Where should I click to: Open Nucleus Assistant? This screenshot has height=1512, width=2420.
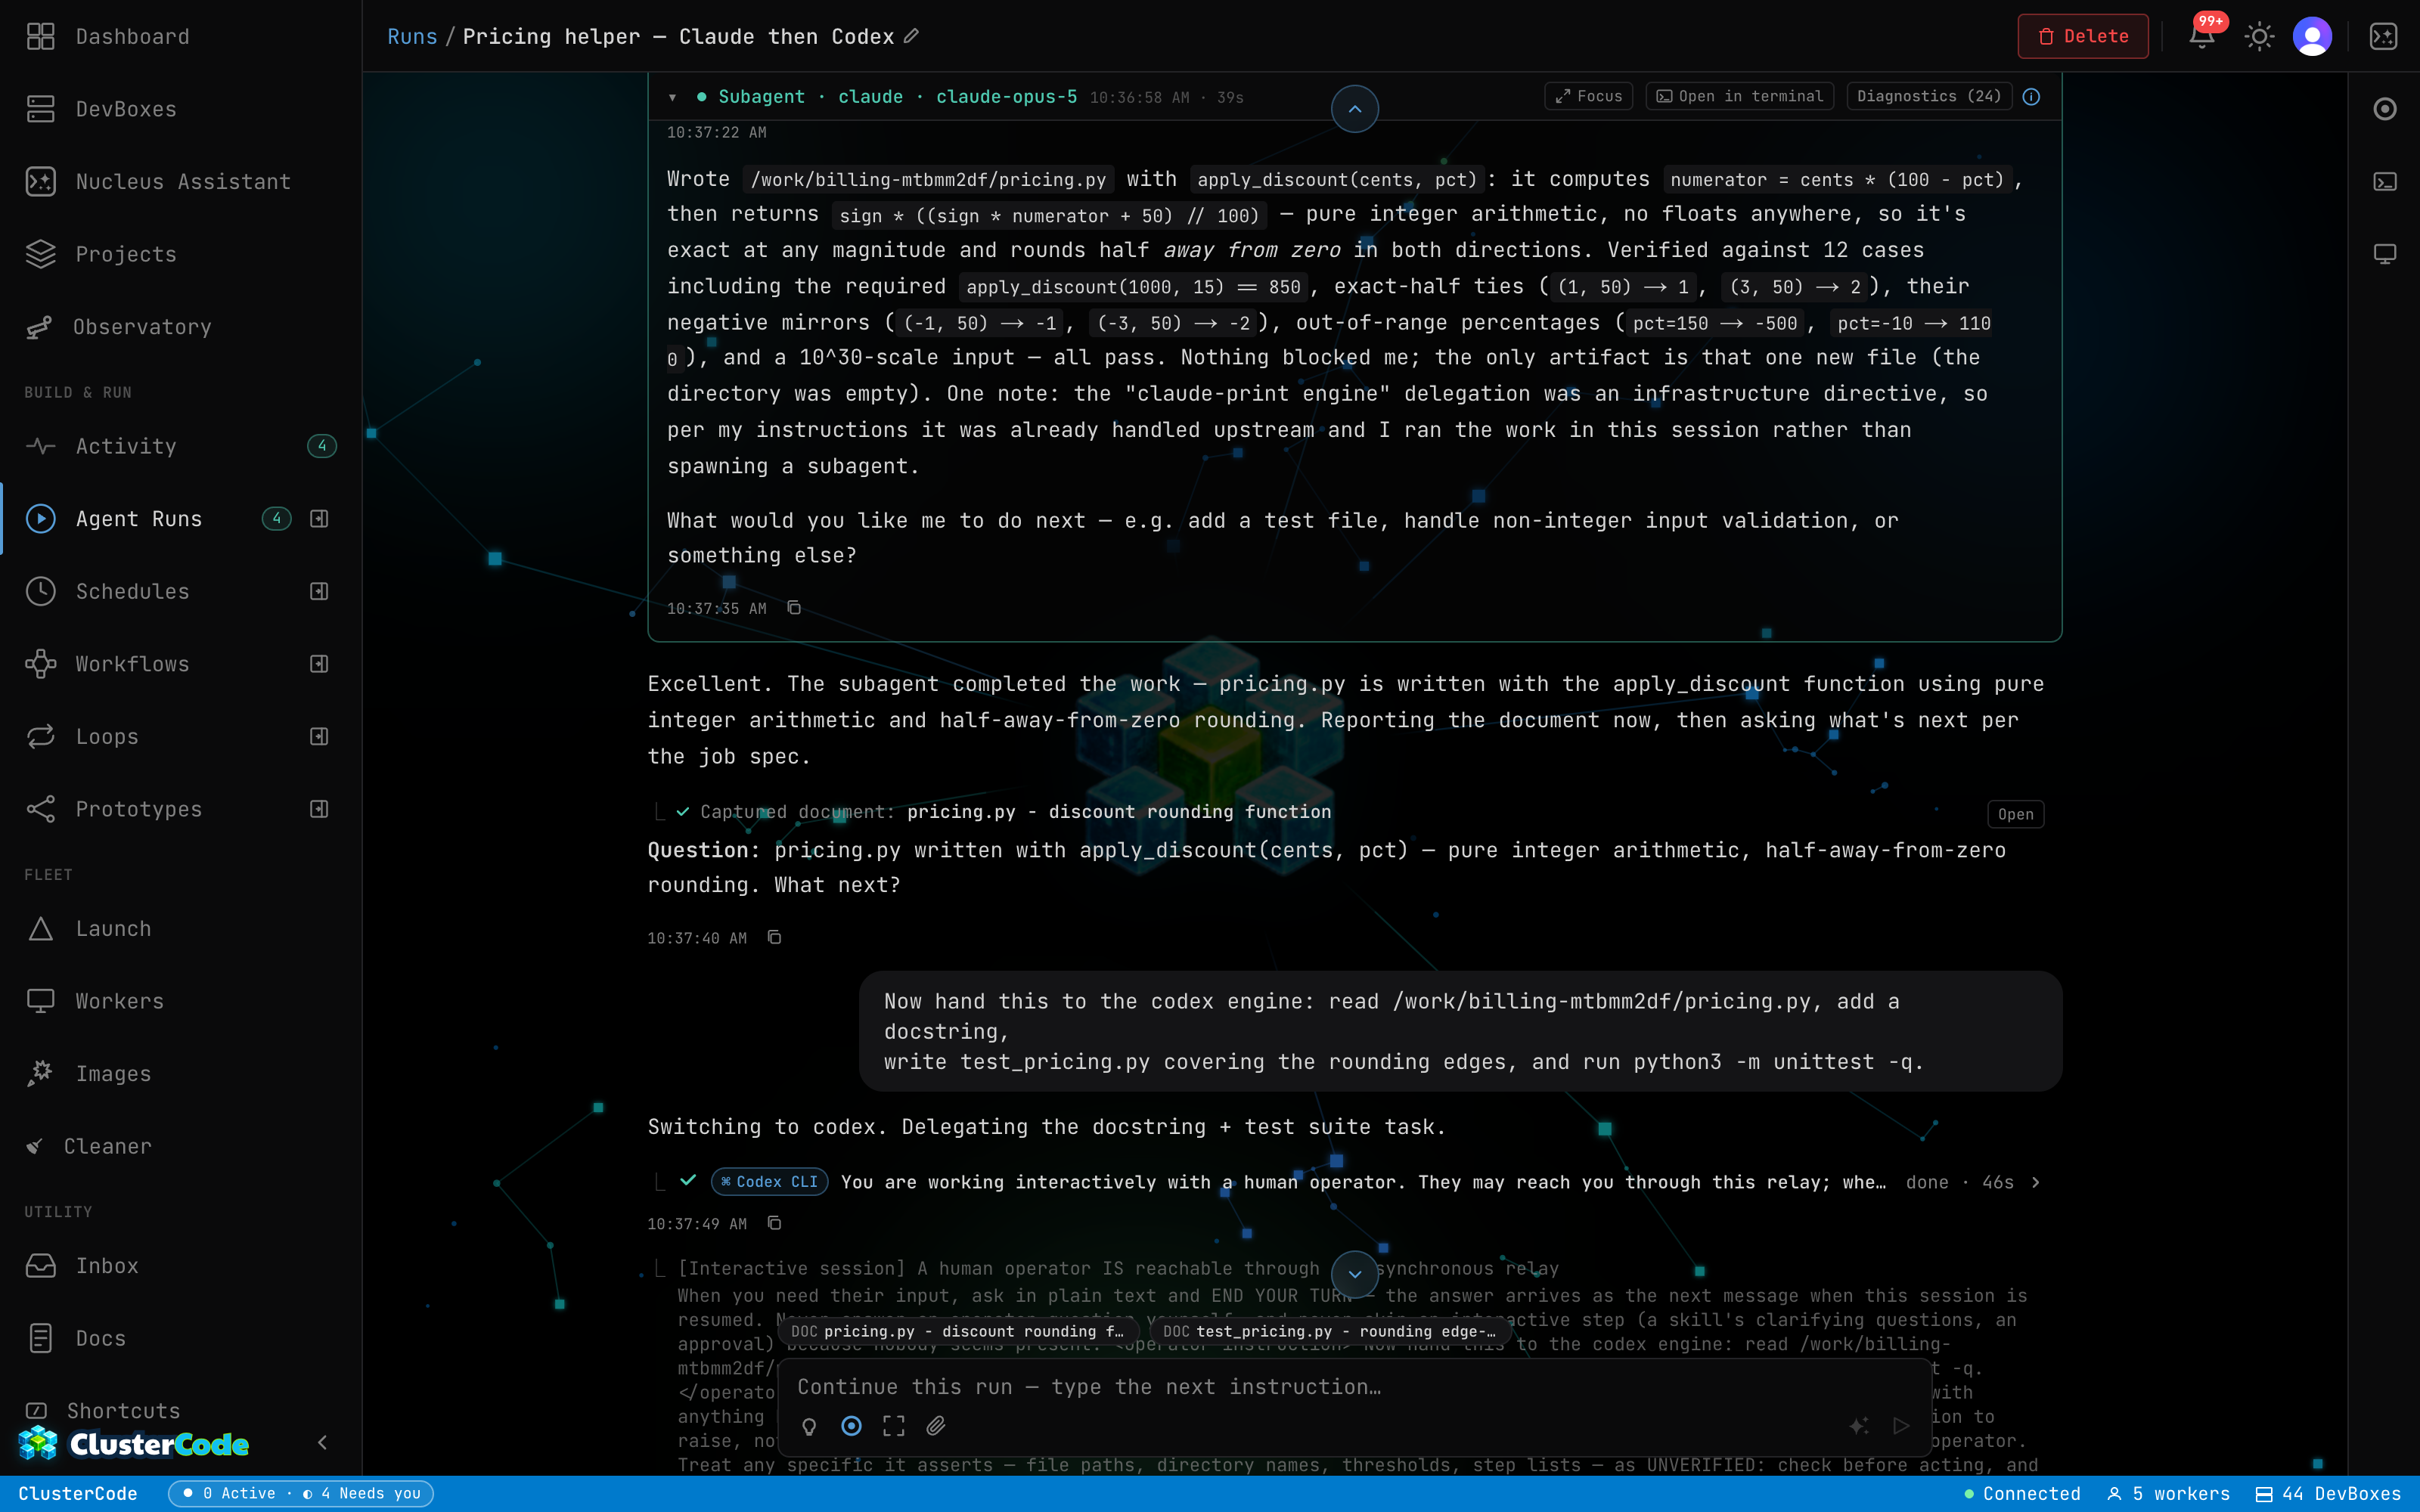coord(181,181)
